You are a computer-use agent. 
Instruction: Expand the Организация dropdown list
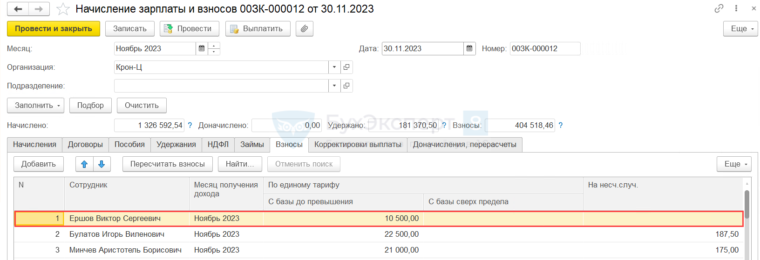(334, 67)
